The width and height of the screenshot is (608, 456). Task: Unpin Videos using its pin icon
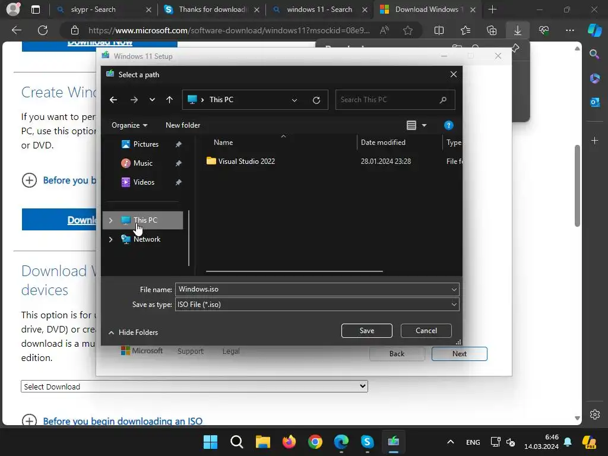pos(178,182)
